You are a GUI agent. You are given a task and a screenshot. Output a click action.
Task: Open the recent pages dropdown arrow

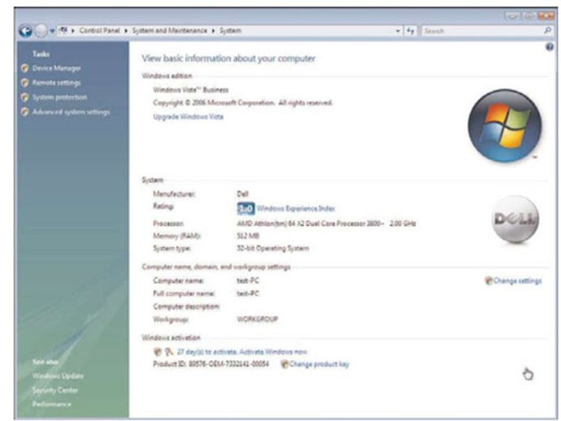click(x=52, y=31)
